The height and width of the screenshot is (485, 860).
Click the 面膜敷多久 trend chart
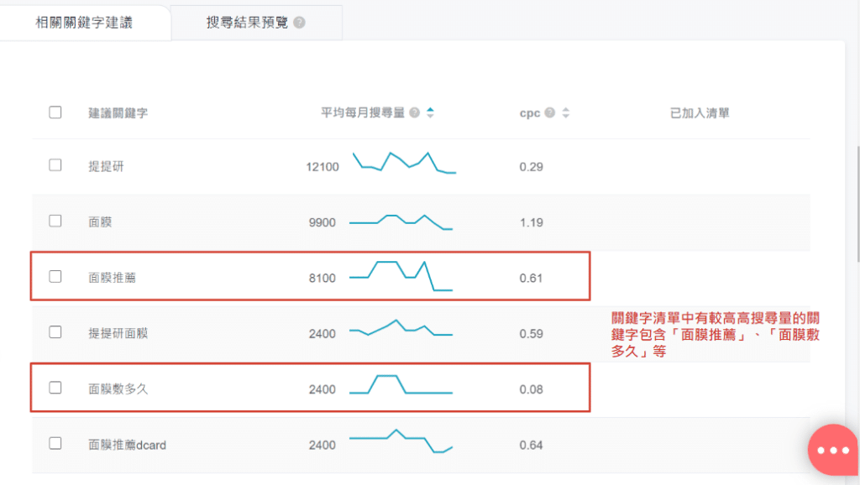(x=401, y=385)
